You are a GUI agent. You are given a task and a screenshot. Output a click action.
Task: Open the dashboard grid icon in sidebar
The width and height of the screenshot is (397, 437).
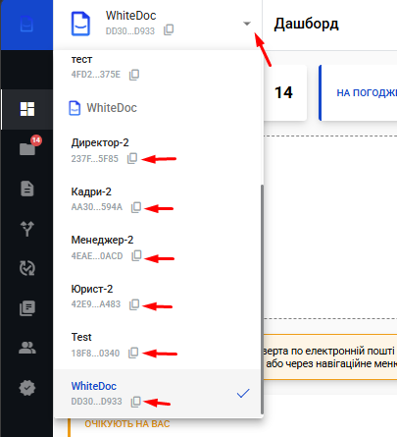tap(27, 109)
